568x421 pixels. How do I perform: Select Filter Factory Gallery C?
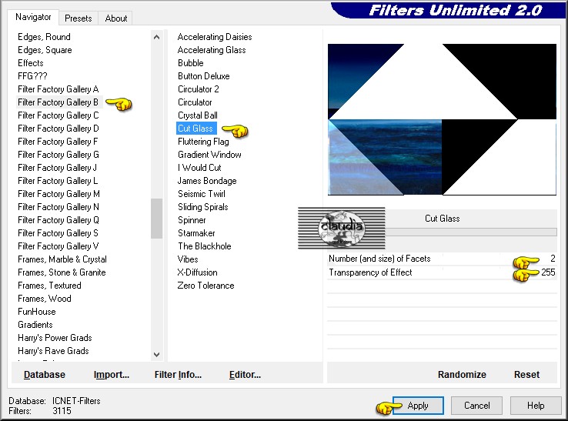click(58, 115)
